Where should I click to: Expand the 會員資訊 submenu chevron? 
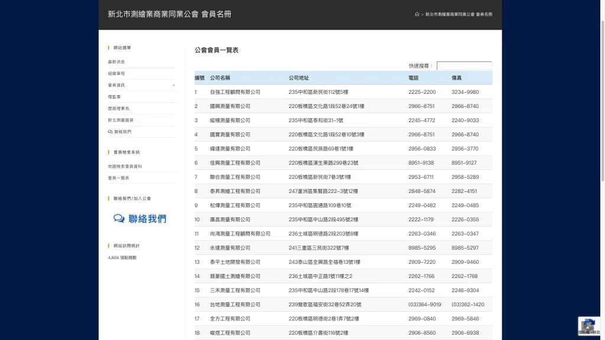click(x=173, y=85)
